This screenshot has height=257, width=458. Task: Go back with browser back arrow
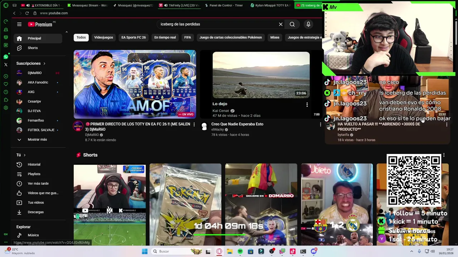(x=14, y=13)
